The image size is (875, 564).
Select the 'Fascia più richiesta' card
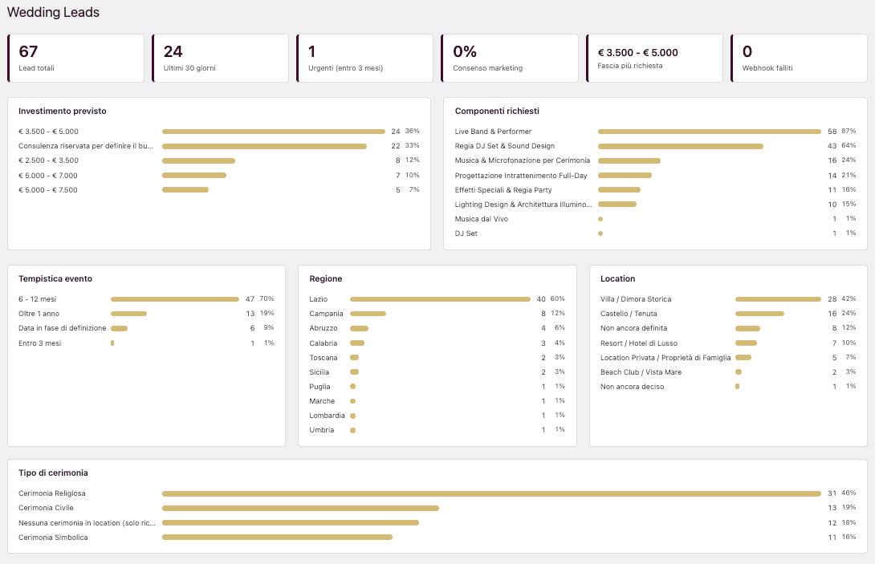654,58
